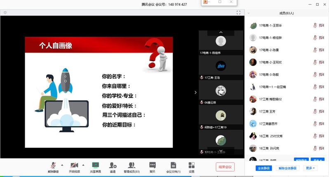The height and width of the screenshot is (177, 329).
Task: Click the 全体静音 button
Action: click(x=263, y=168)
